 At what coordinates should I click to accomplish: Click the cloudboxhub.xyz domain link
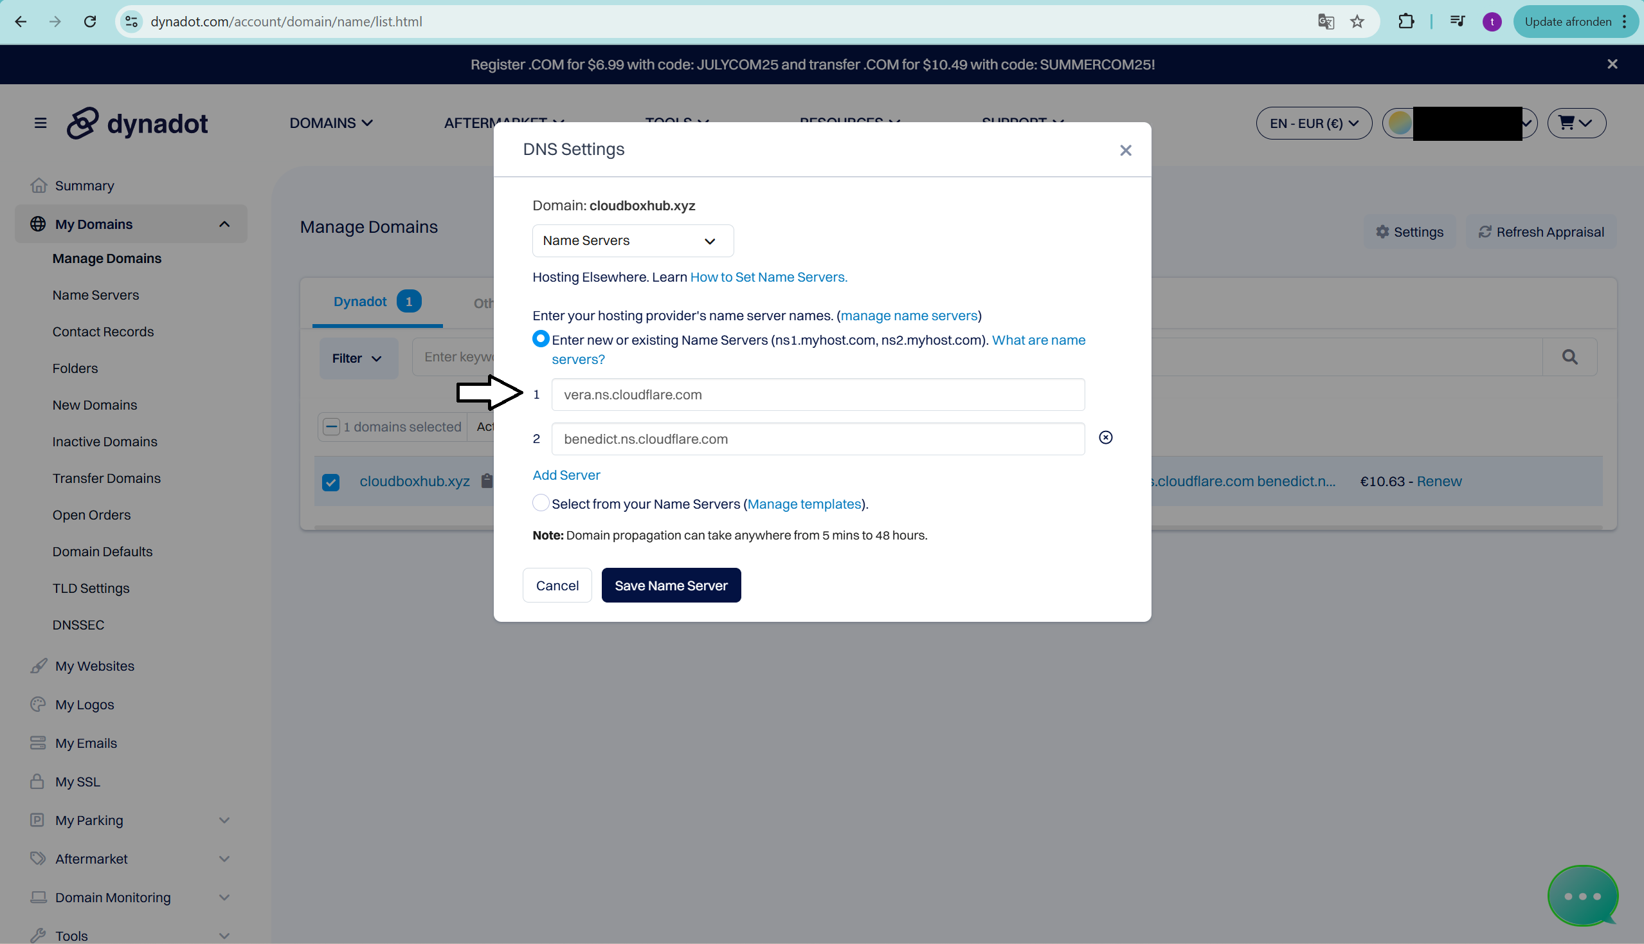point(414,481)
